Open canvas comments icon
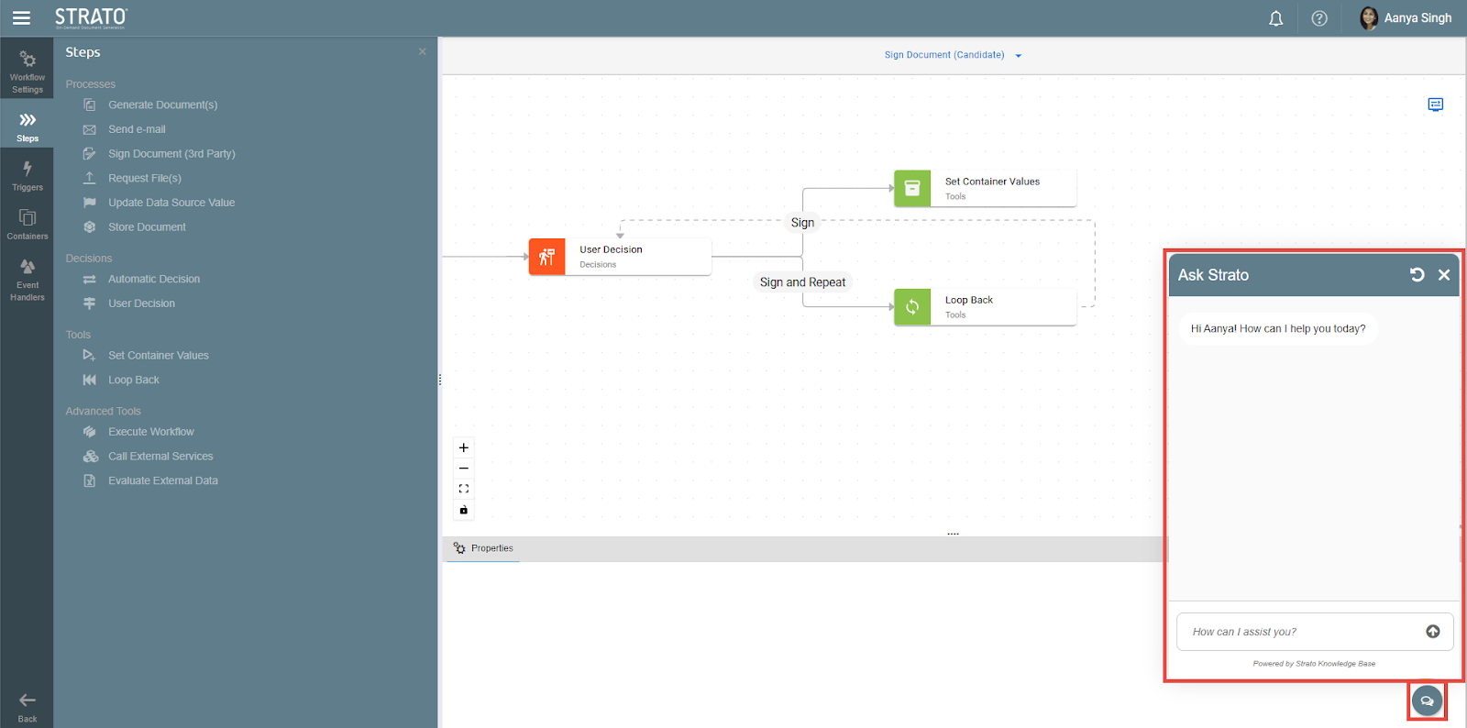Image resolution: width=1467 pixels, height=728 pixels. [x=1435, y=105]
